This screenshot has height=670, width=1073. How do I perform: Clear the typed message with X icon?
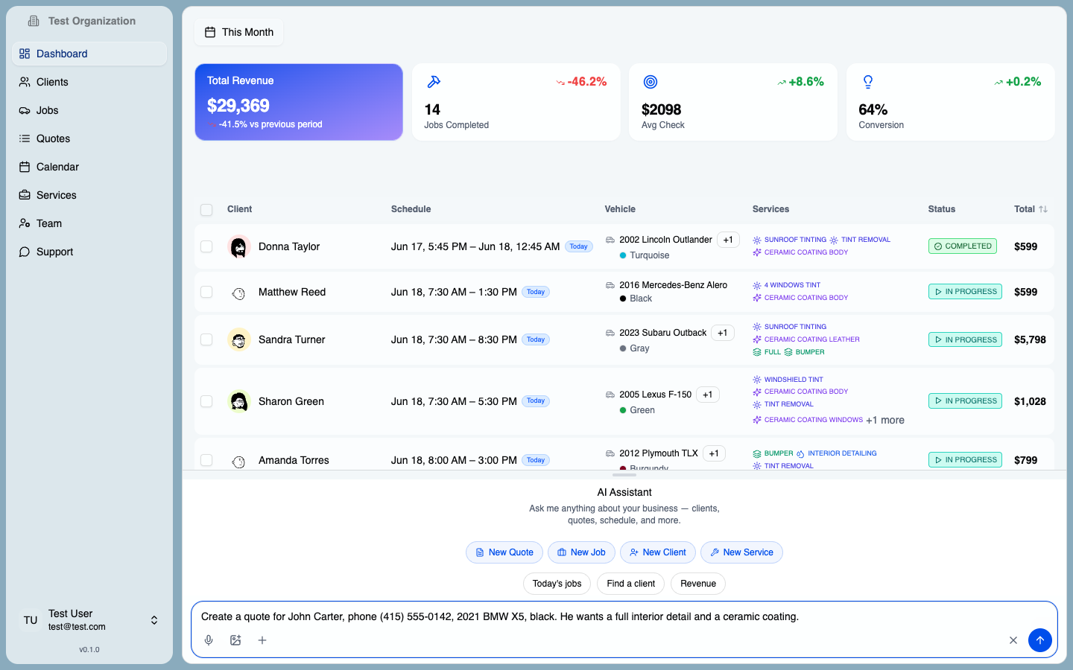pyautogui.click(x=1013, y=640)
